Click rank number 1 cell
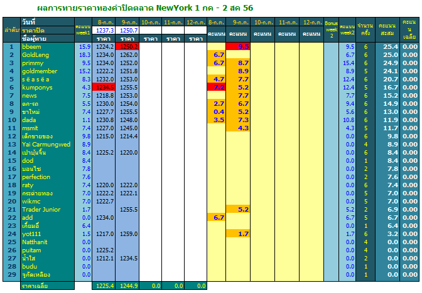 pyautogui.click(x=12, y=47)
